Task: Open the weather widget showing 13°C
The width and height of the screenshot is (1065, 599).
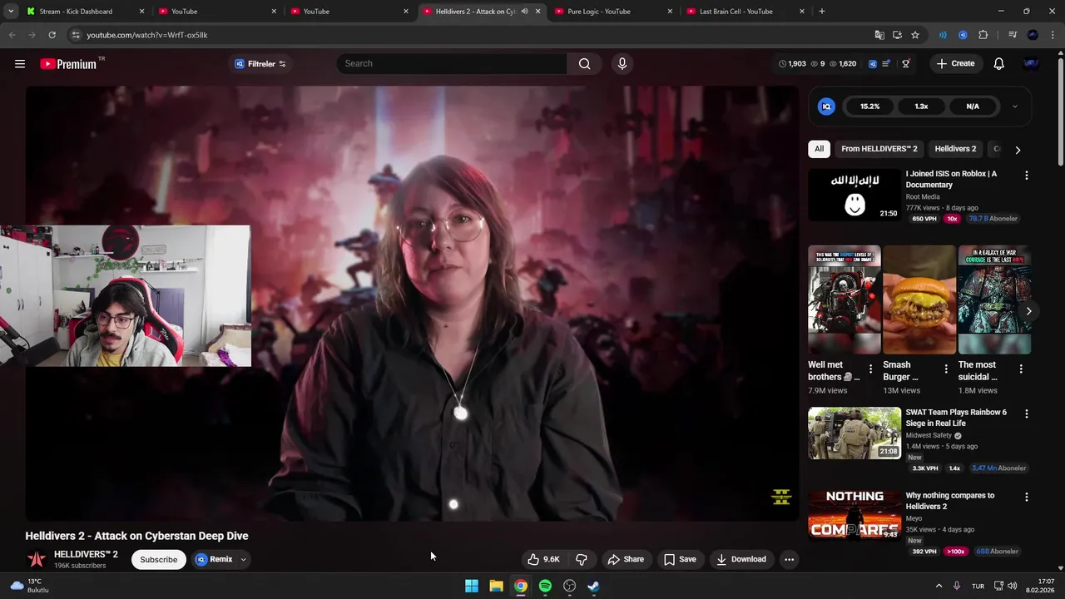Action: [29, 586]
